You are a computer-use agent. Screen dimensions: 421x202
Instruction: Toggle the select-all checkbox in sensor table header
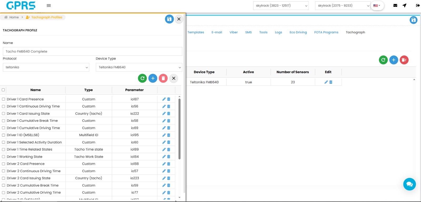tap(3, 90)
